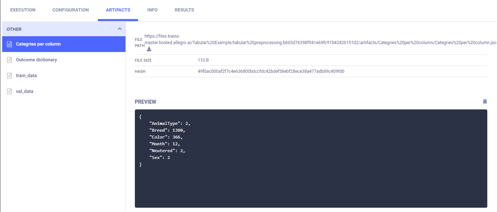Screen dimensions: 497x212
Task: Select the Categries per column artifact
Action: point(38,44)
